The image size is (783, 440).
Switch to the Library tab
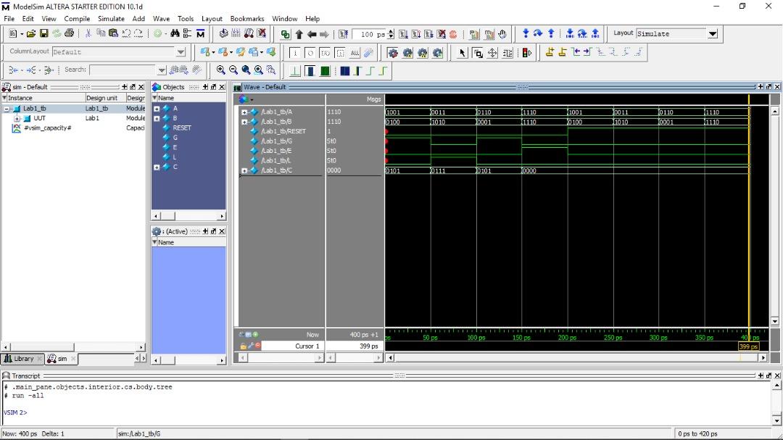point(22,358)
